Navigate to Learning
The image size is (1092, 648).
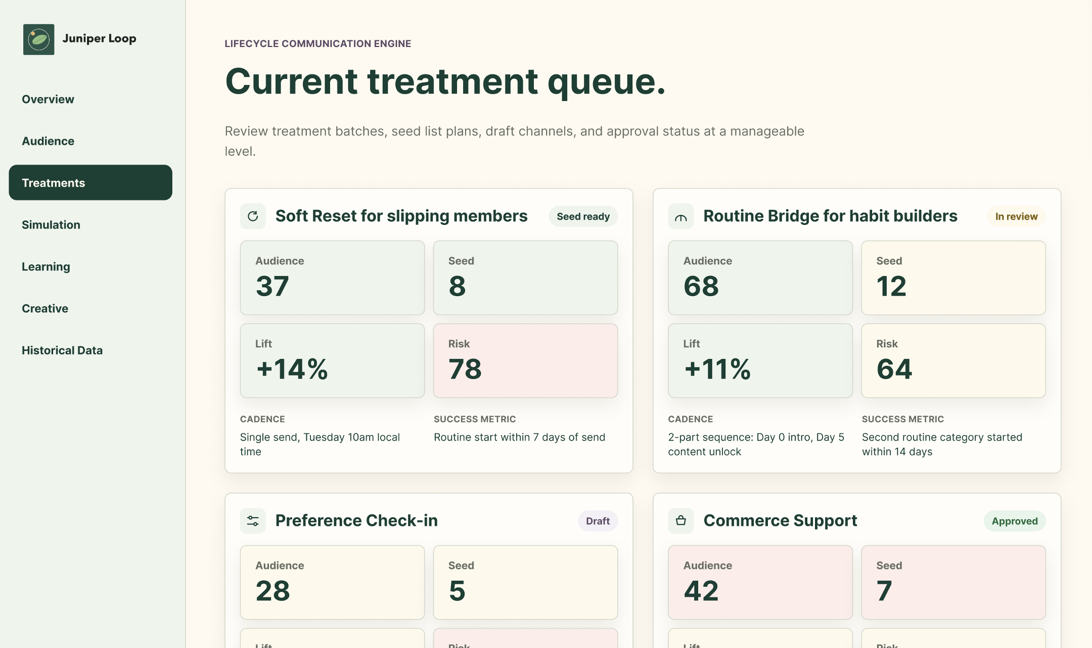tap(90, 266)
